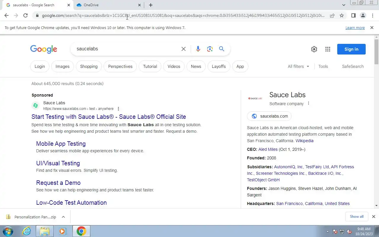The image size is (379, 237).
Task: Open the TestObject GmbH link
Action: pyautogui.click(x=263, y=180)
